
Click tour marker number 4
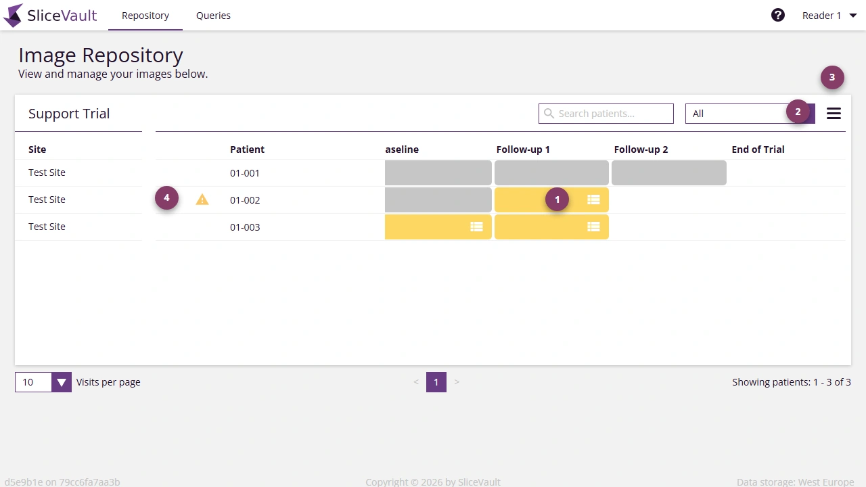point(166,198)
